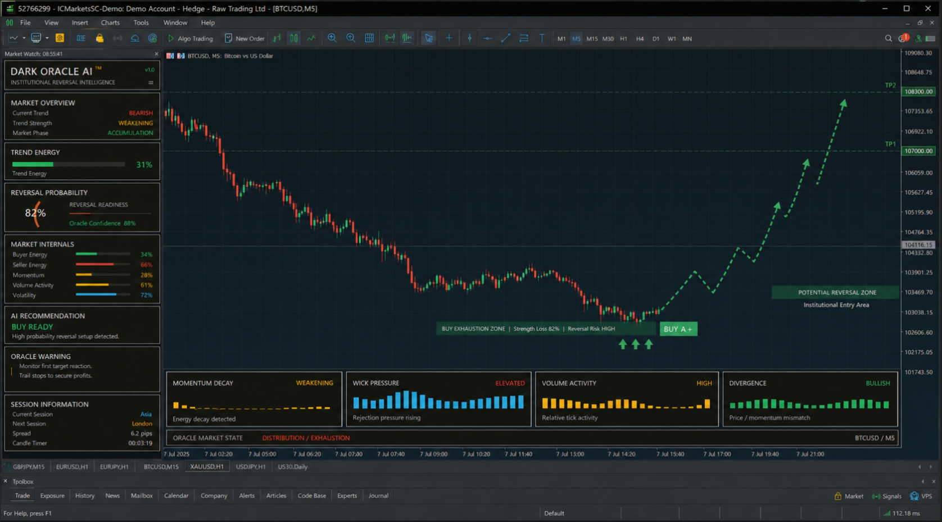Open the Journal tab in Toolbox
Viewport: 942px width, 522px height.
tap(378, 496)
